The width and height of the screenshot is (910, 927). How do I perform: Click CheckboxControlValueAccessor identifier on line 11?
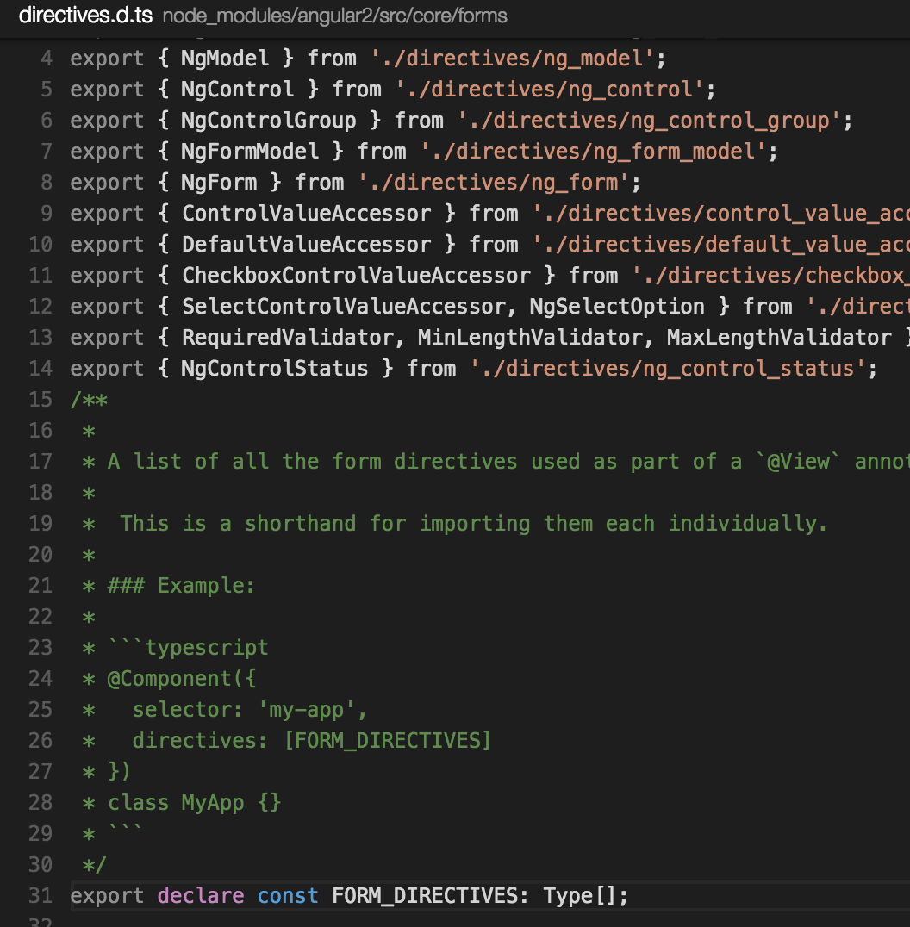[356, 276]
